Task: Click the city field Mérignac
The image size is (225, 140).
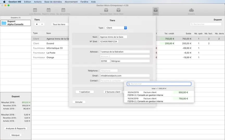Action: [x=130, y=61]
